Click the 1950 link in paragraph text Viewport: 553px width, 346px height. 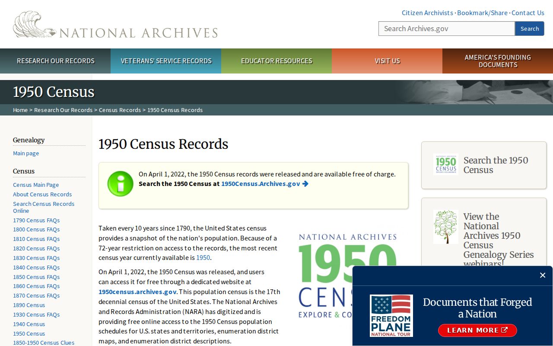[x=203, y=258]
